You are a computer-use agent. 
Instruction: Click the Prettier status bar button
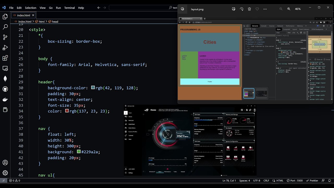tap(312, 180)
